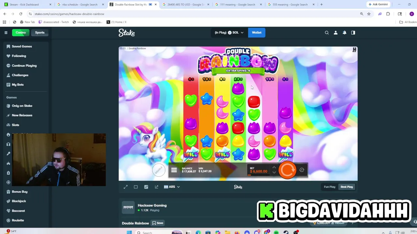
Task: Click the Hacksaw H logo in the game
Action: point(354,50)
